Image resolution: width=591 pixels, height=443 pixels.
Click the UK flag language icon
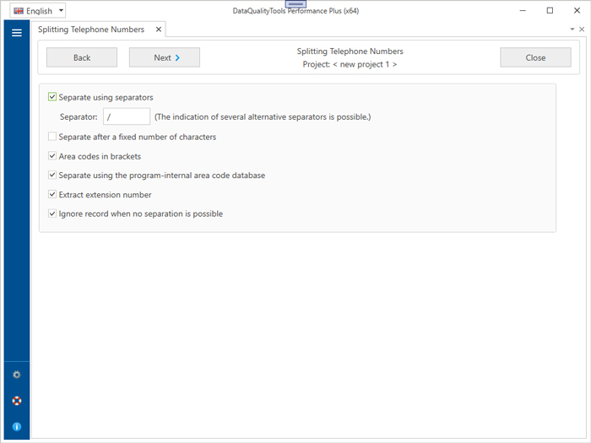point(19,11)
